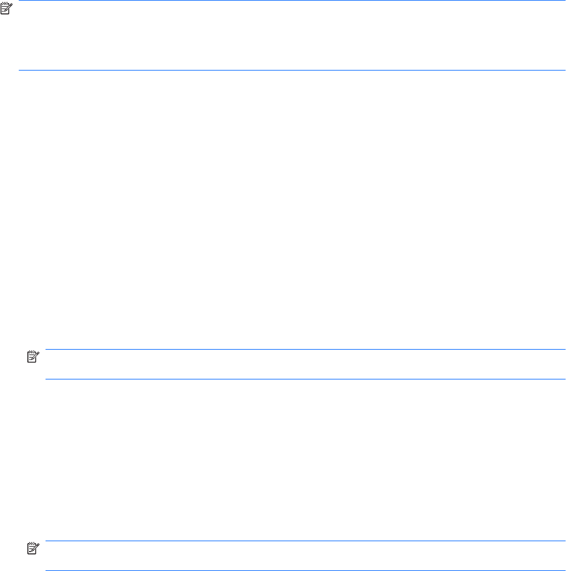The width and height of the screenshot is (566, 571).
Task: Click the topmost notepad note icon
Action: click(6, 9)
